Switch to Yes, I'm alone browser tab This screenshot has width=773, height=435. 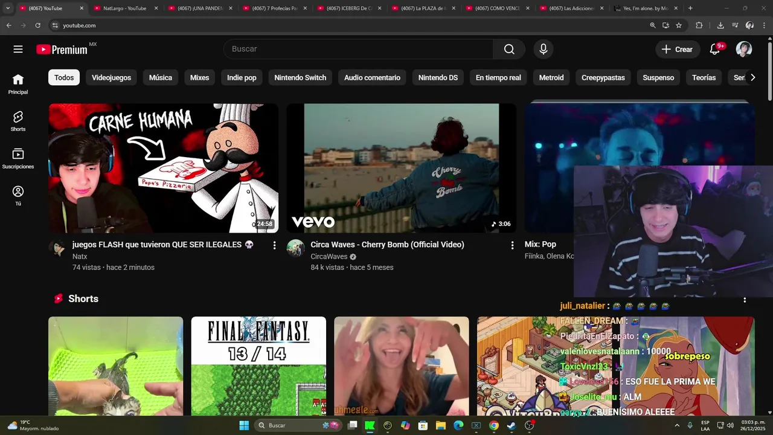(x=646, y=8)
